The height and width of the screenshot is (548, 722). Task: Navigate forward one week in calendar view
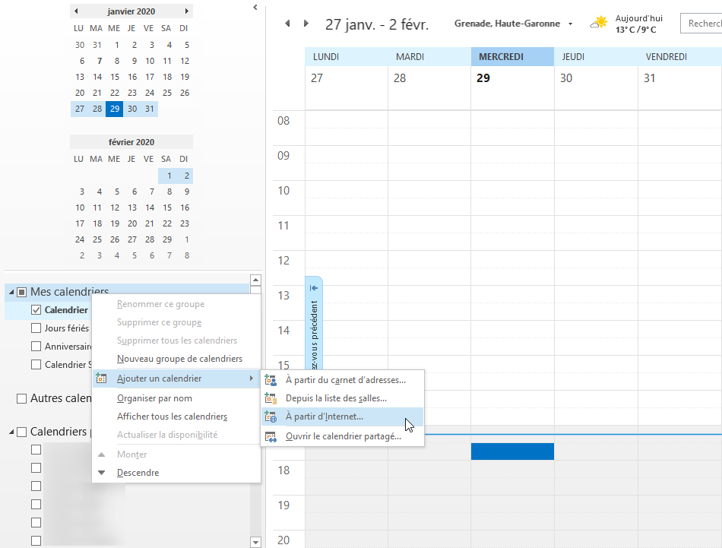point(306,24)
